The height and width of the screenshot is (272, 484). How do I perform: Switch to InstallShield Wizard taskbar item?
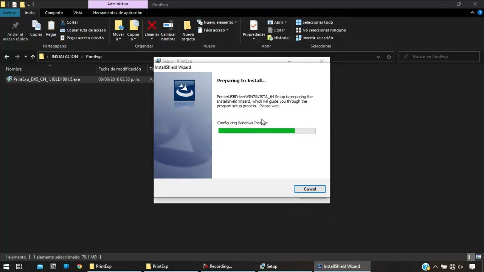pyautogui.click(x=341, y=266)
